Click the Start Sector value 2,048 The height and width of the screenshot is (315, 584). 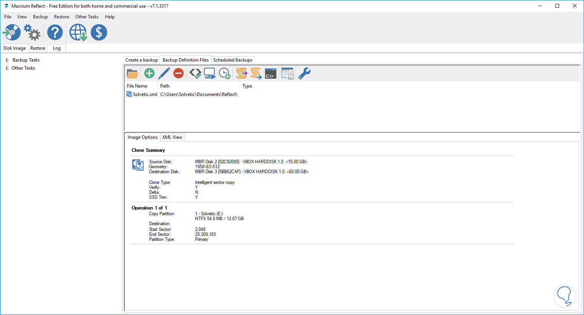pyautogui.click(x=200, y=229)
